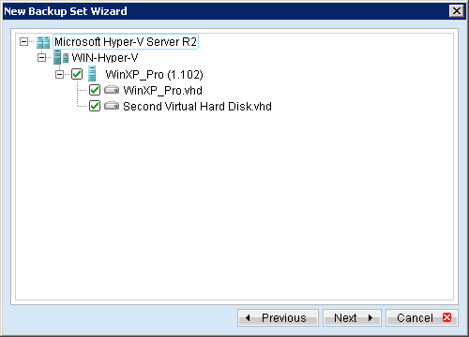This screenshot has width=469, height=337.
Task: Click the WinXP_Pro virtual machine icon
Action: [x=92, y=74]
